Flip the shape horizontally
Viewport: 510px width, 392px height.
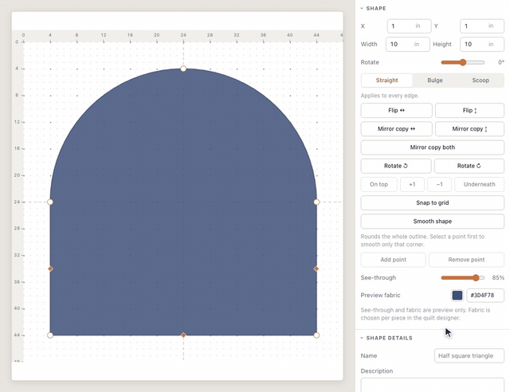point(396,111)
